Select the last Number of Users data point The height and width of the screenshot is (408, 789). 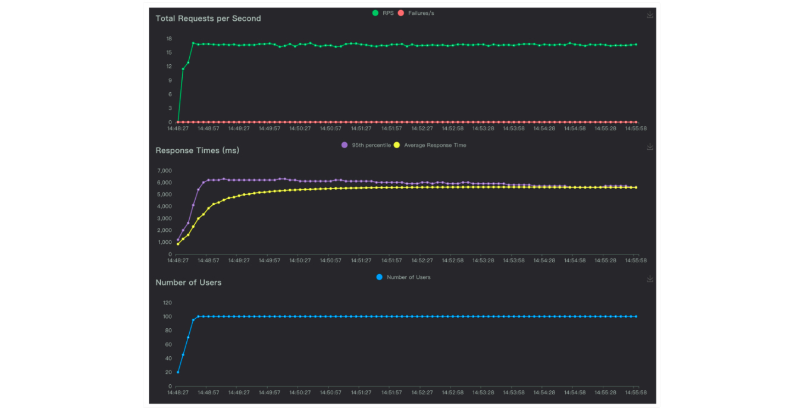(x=636, y=316)
